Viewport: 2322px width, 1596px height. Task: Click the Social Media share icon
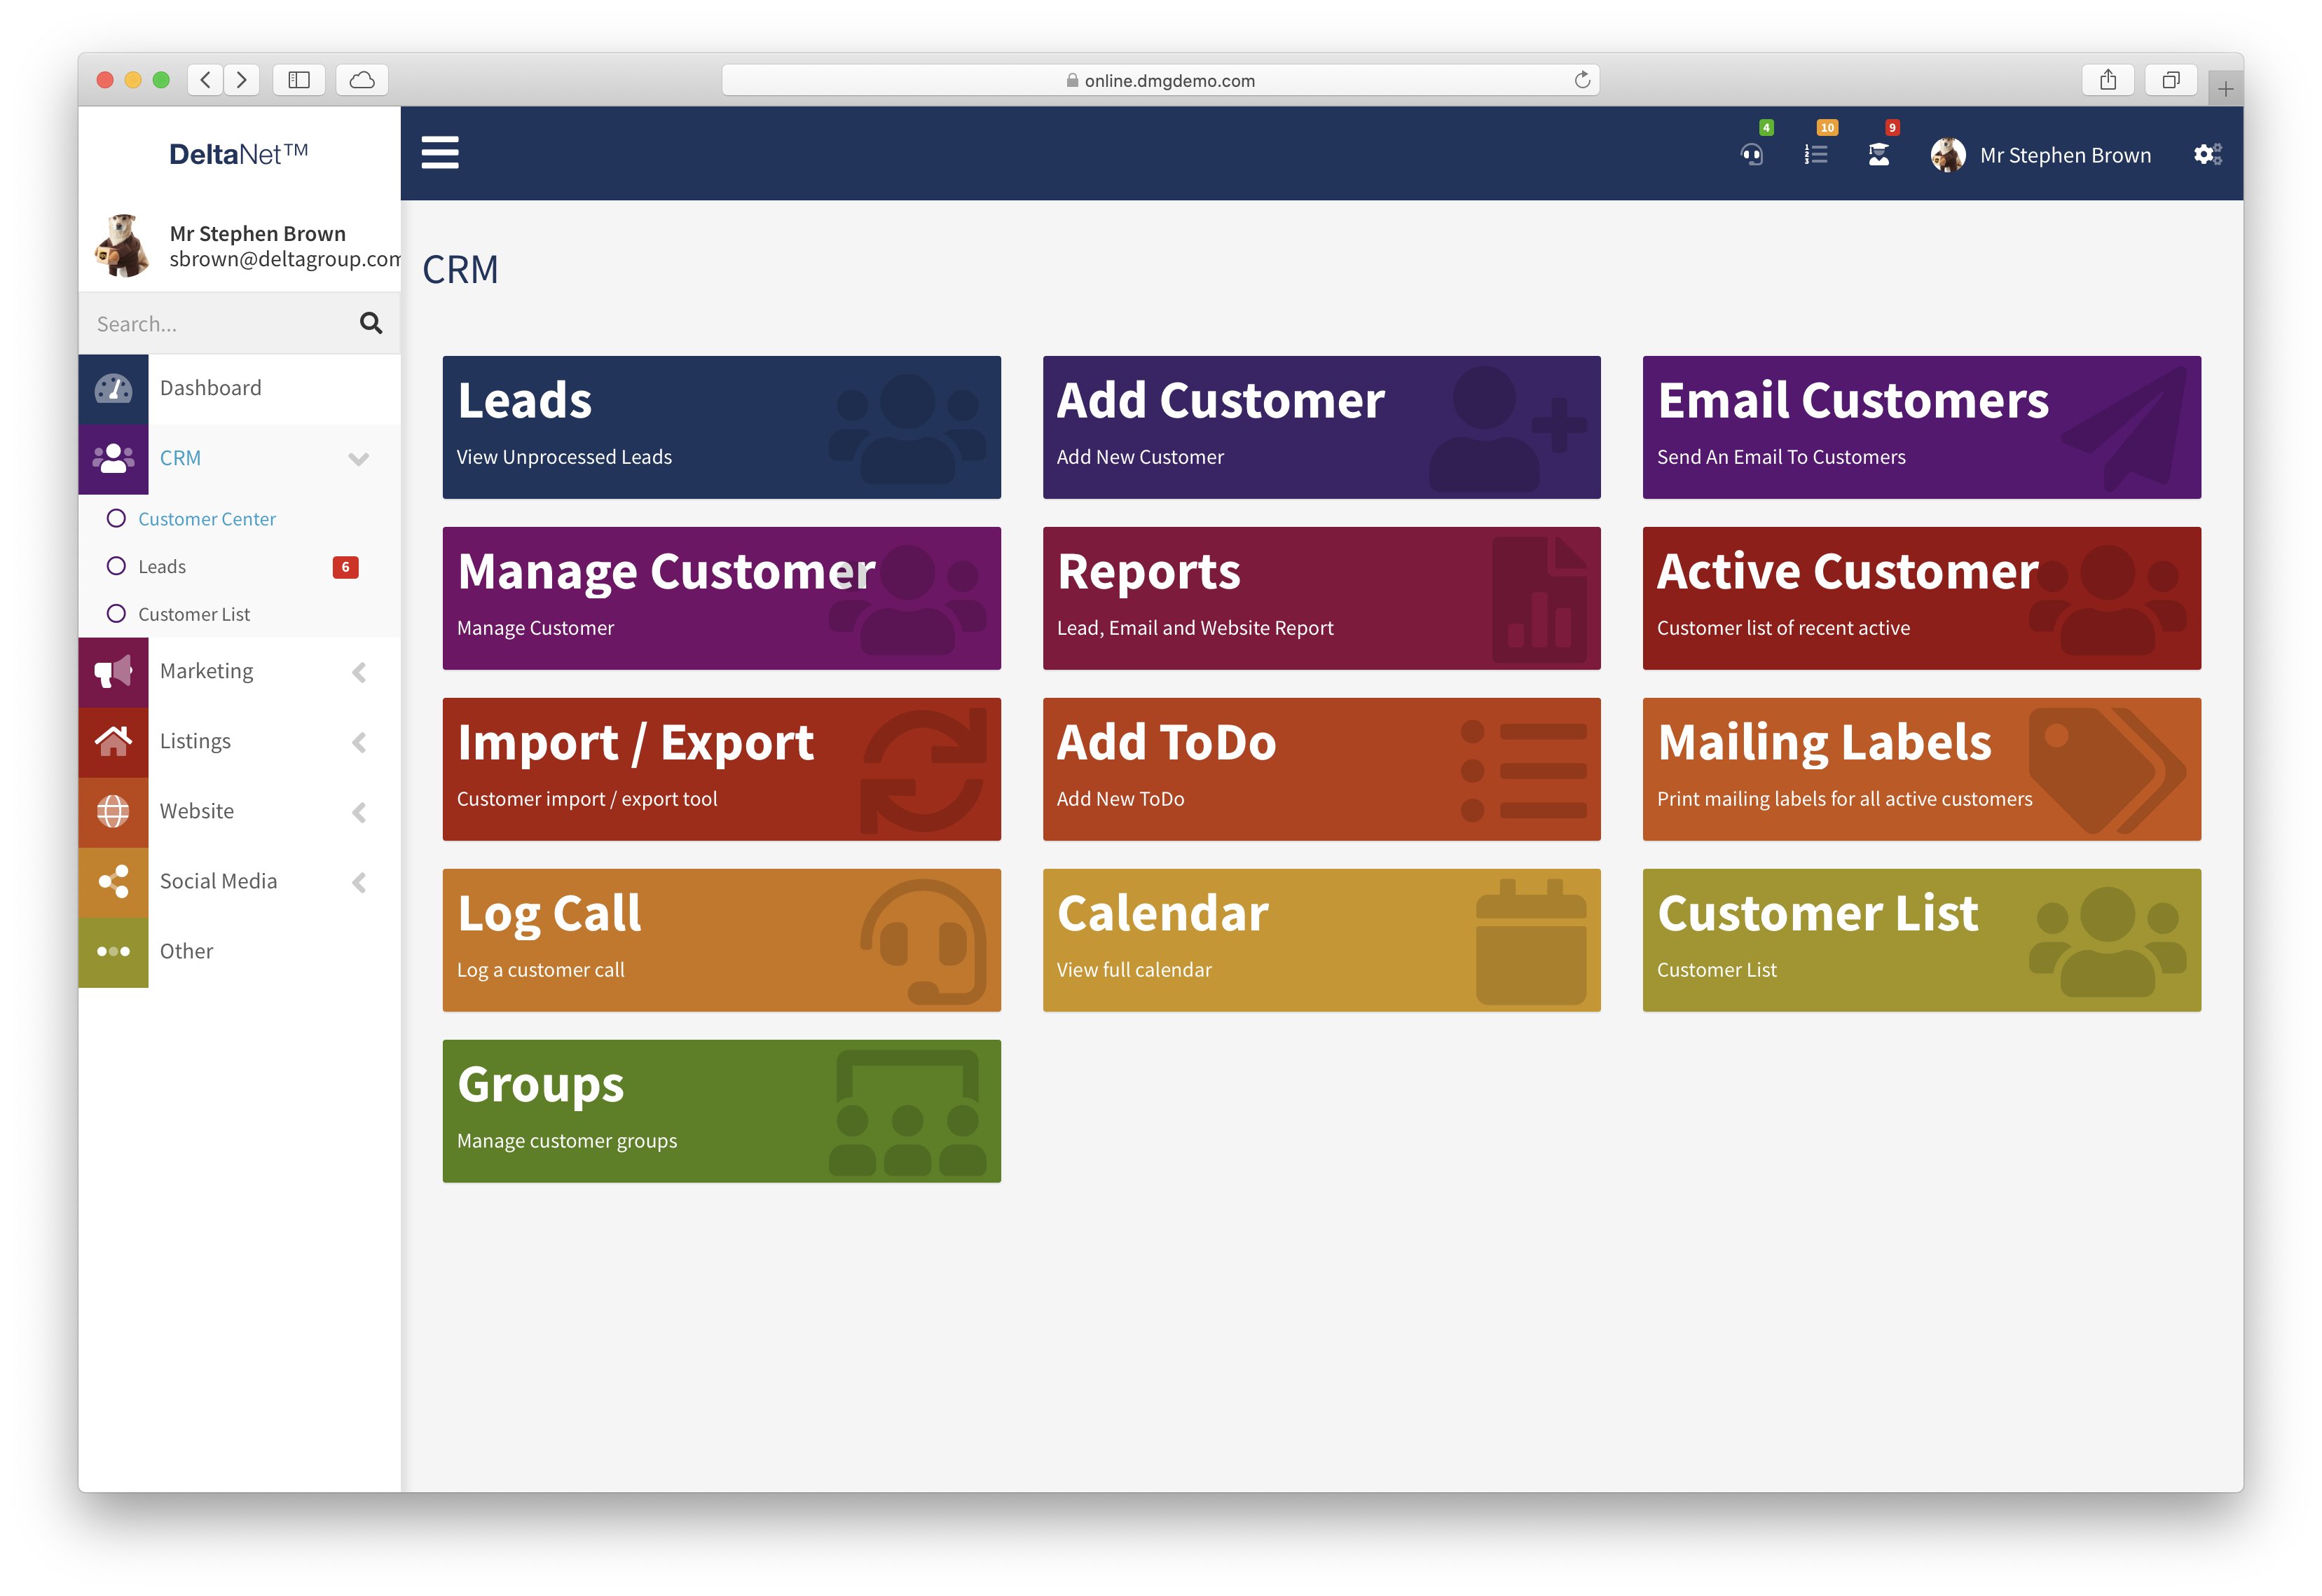[113, 881]
